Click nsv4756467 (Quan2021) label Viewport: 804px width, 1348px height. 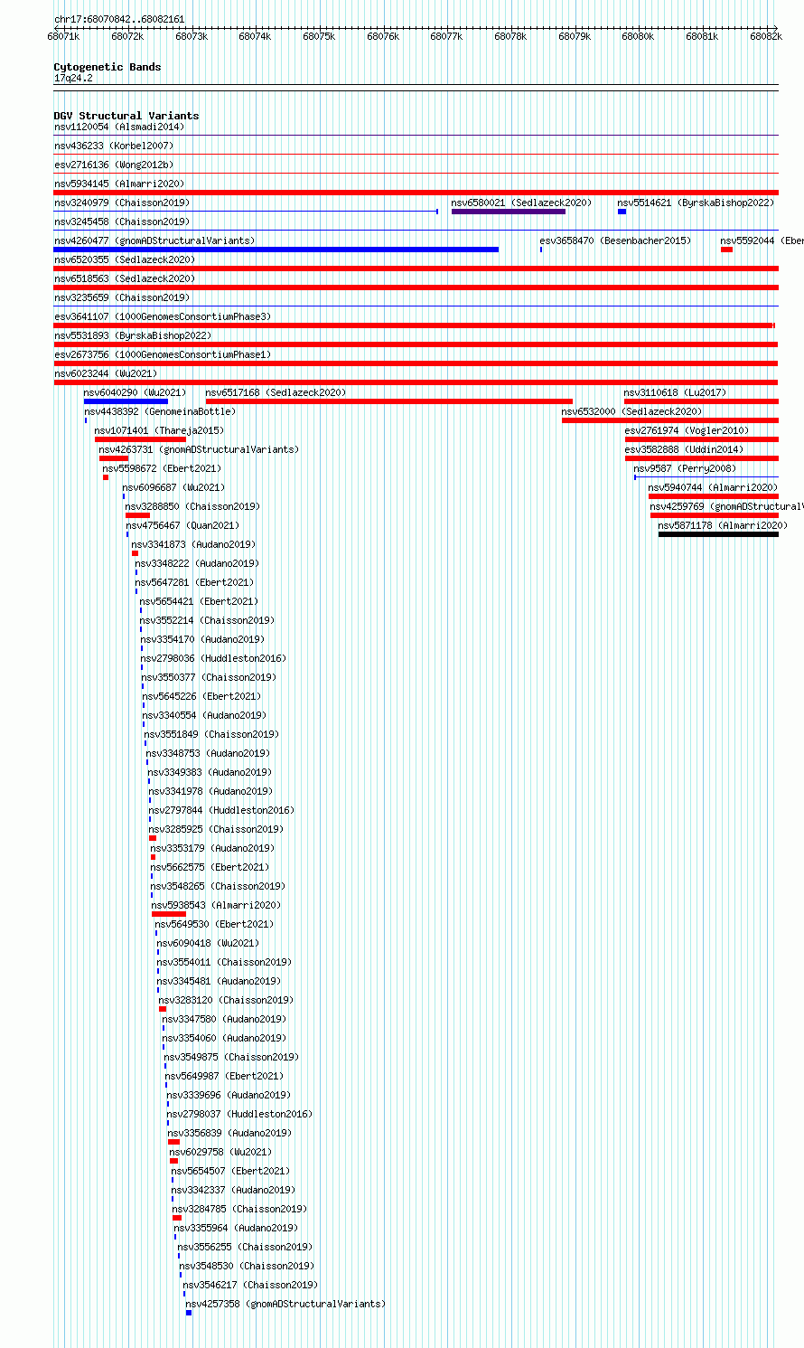click(x=183, y=525)
